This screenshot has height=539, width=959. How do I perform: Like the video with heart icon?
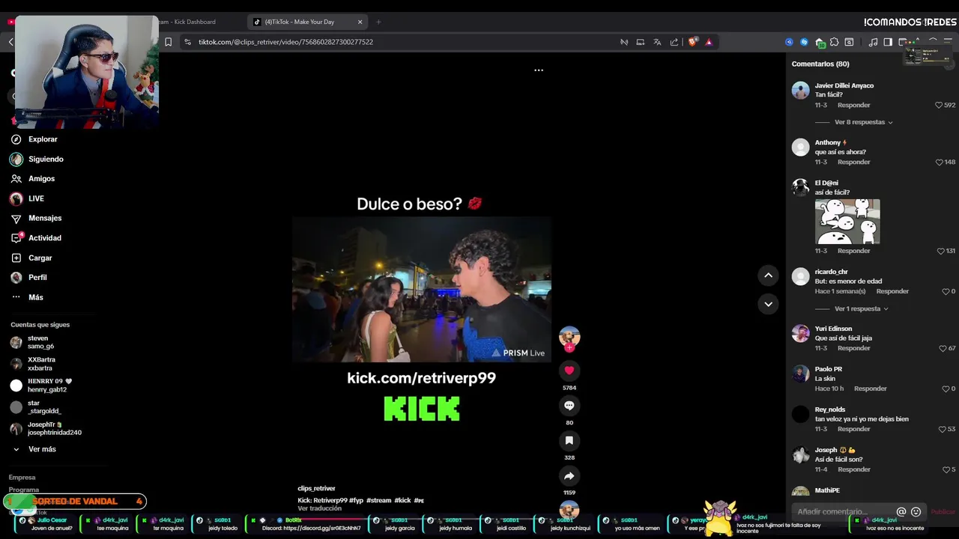[x=569, y=371]
